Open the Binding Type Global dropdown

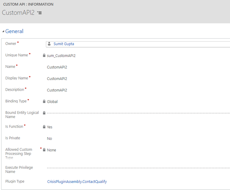[52, 101]
